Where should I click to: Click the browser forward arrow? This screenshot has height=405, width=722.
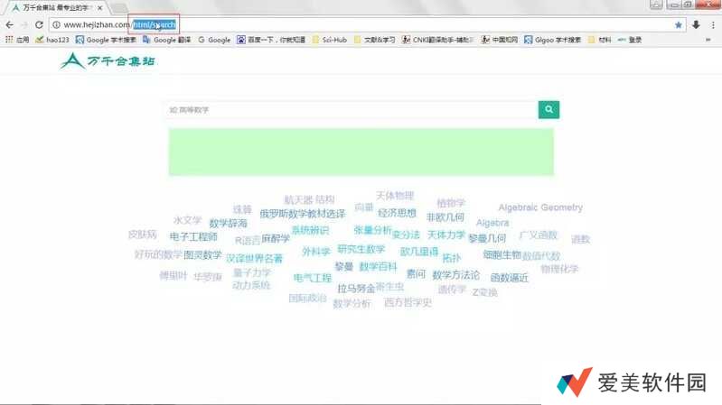(24, 25)
